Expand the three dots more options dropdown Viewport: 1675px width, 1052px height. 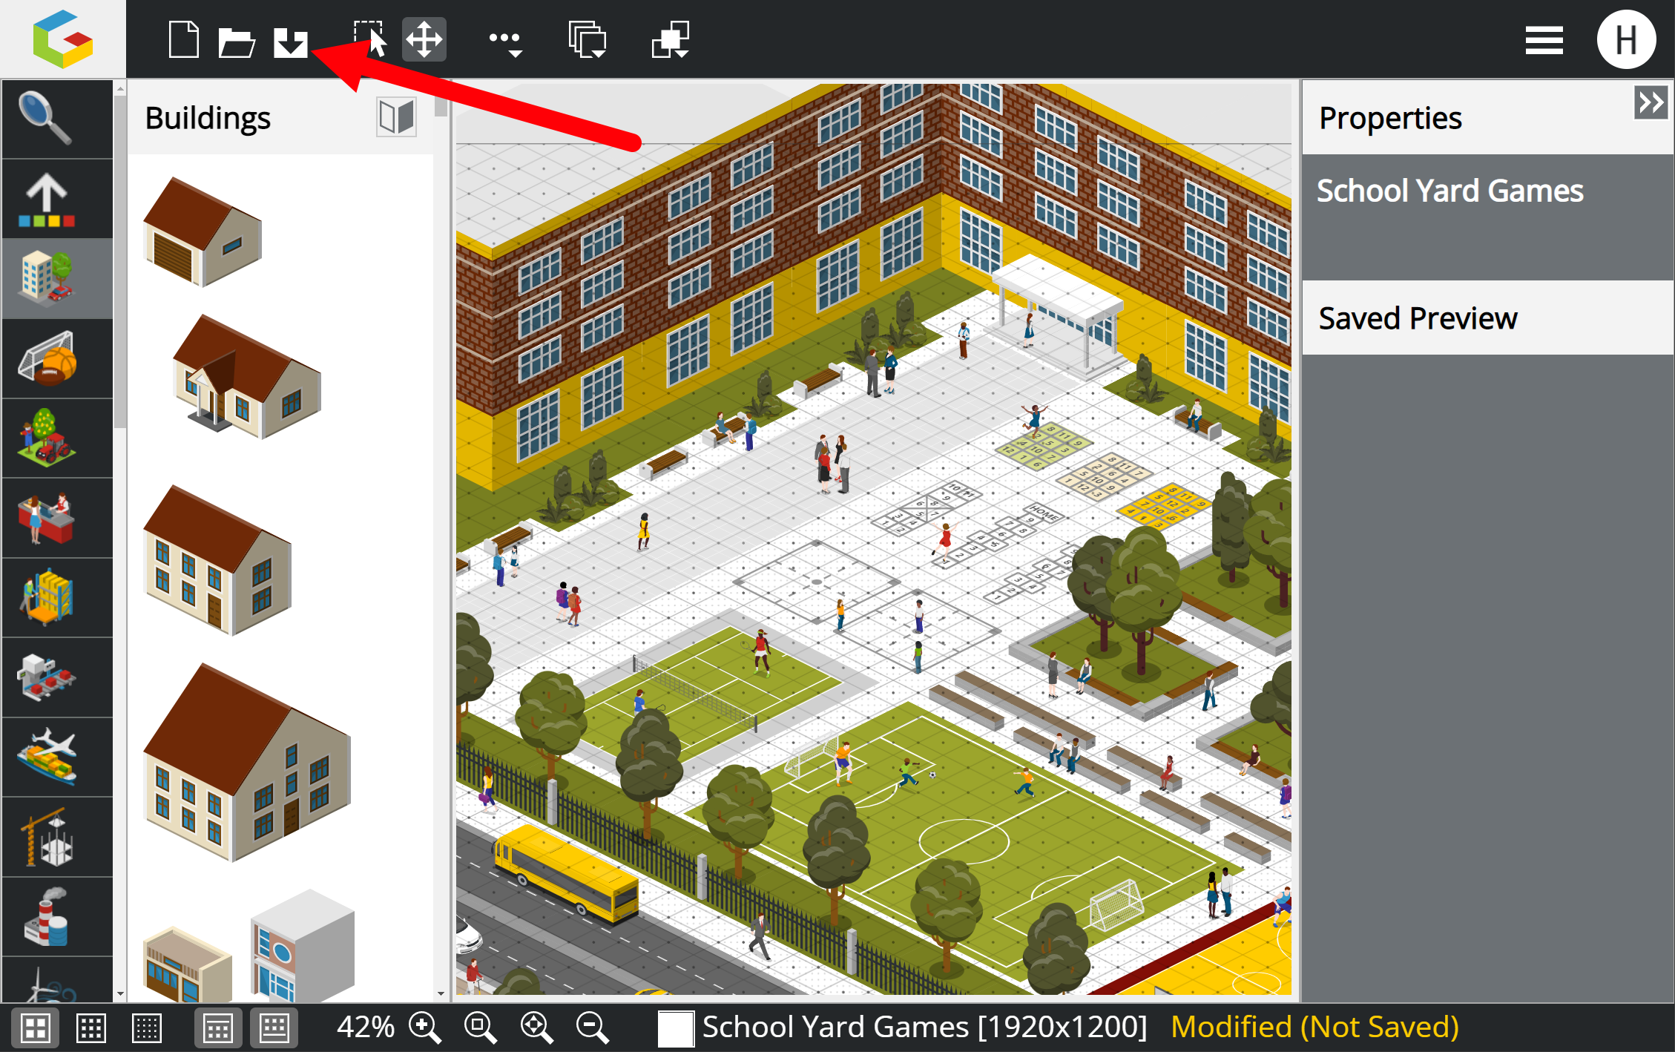[x=506, y=41]
